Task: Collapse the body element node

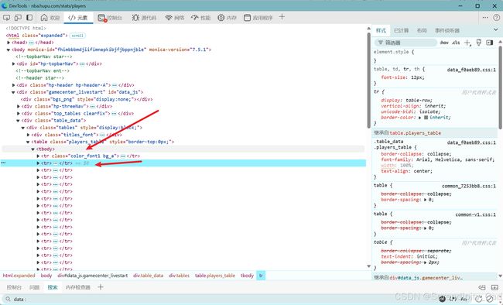Action: tap(9, 50)
